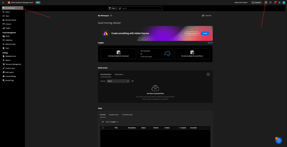Open Sort by Created dropdown in Tasks
The width and height of the screenshot is (287, 147).
click(x=114, y=122)
